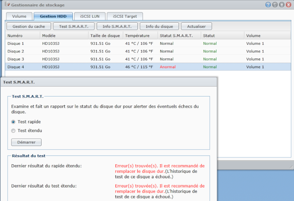Select the Disque 1 row
Viewport: 294px width, 201px height.
click(148, 43)
